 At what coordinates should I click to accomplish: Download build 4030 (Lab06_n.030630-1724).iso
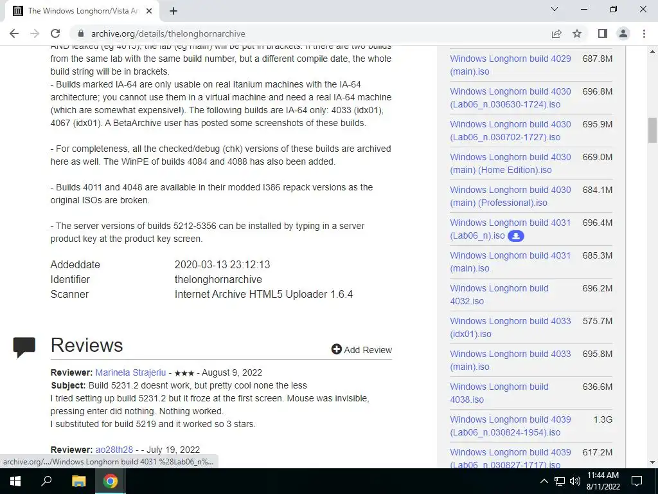510,98
